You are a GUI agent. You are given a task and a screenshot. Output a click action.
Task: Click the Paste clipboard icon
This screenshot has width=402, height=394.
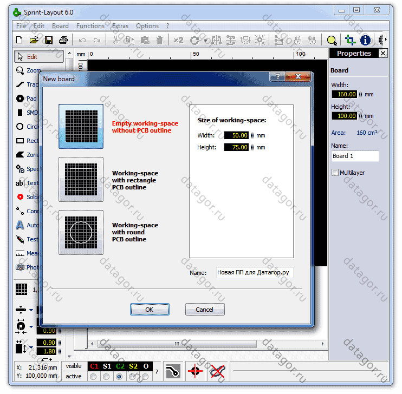145,40
